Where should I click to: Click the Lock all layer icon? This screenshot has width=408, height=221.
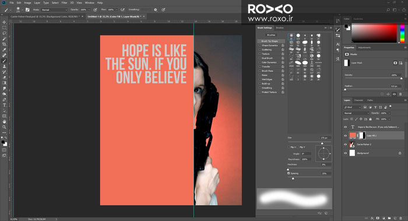coord(370,119)
